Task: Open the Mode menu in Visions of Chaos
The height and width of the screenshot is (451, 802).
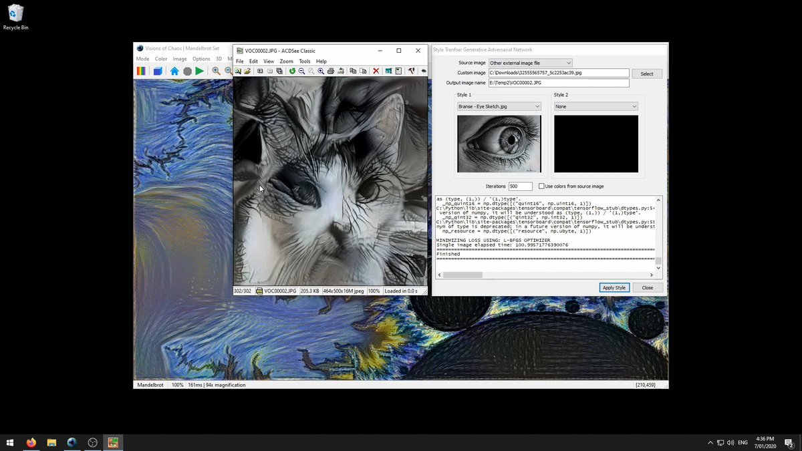Action: 142,59
